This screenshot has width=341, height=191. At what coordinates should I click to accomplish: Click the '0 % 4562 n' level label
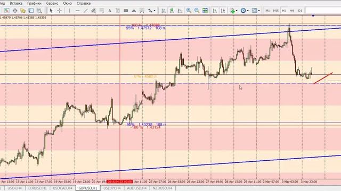145,76
